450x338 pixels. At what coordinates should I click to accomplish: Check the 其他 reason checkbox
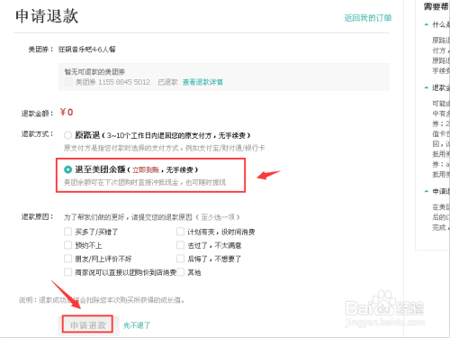(x=180, y=272)
